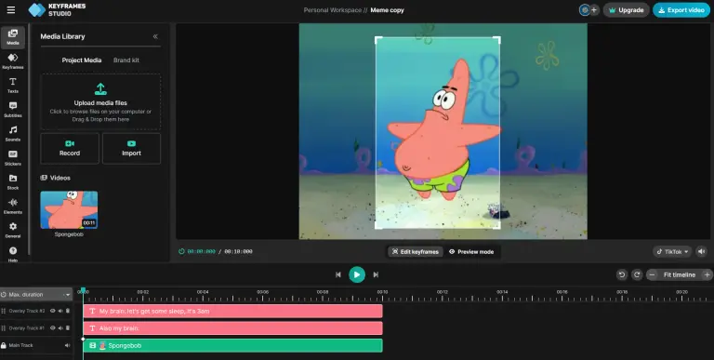Open the Sounds sidebar tool
Viewport: 714px width, 360px height.
pos(13,134)
